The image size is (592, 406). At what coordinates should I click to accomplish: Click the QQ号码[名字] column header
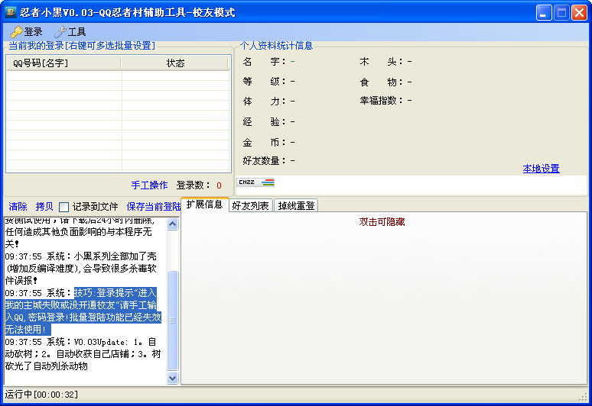[x=63, y=63]
